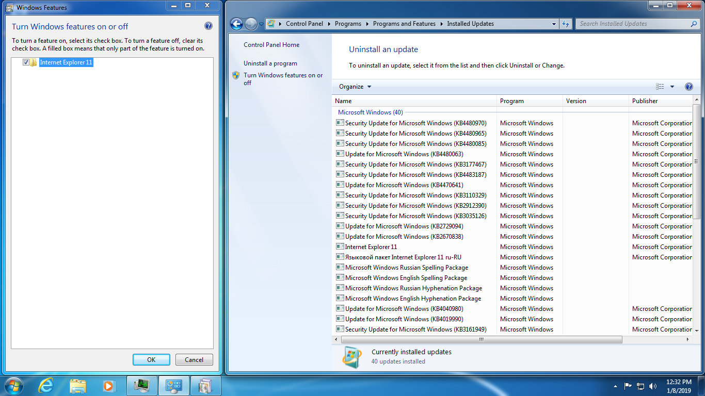Cancel the Windows Features dialog

click(194, 360)
